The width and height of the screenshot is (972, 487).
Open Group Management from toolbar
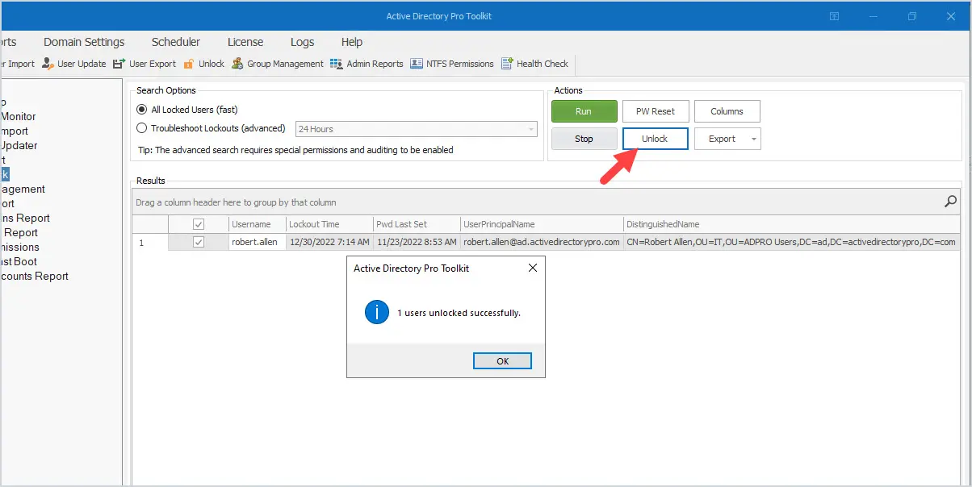pos(277,64)
